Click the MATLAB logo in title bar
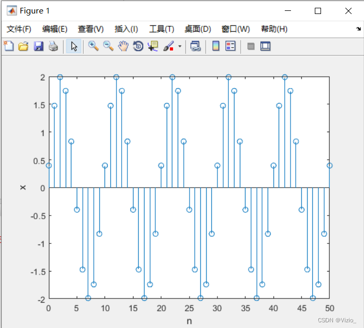Screen dimensions: 364x328 pos(11,11)
